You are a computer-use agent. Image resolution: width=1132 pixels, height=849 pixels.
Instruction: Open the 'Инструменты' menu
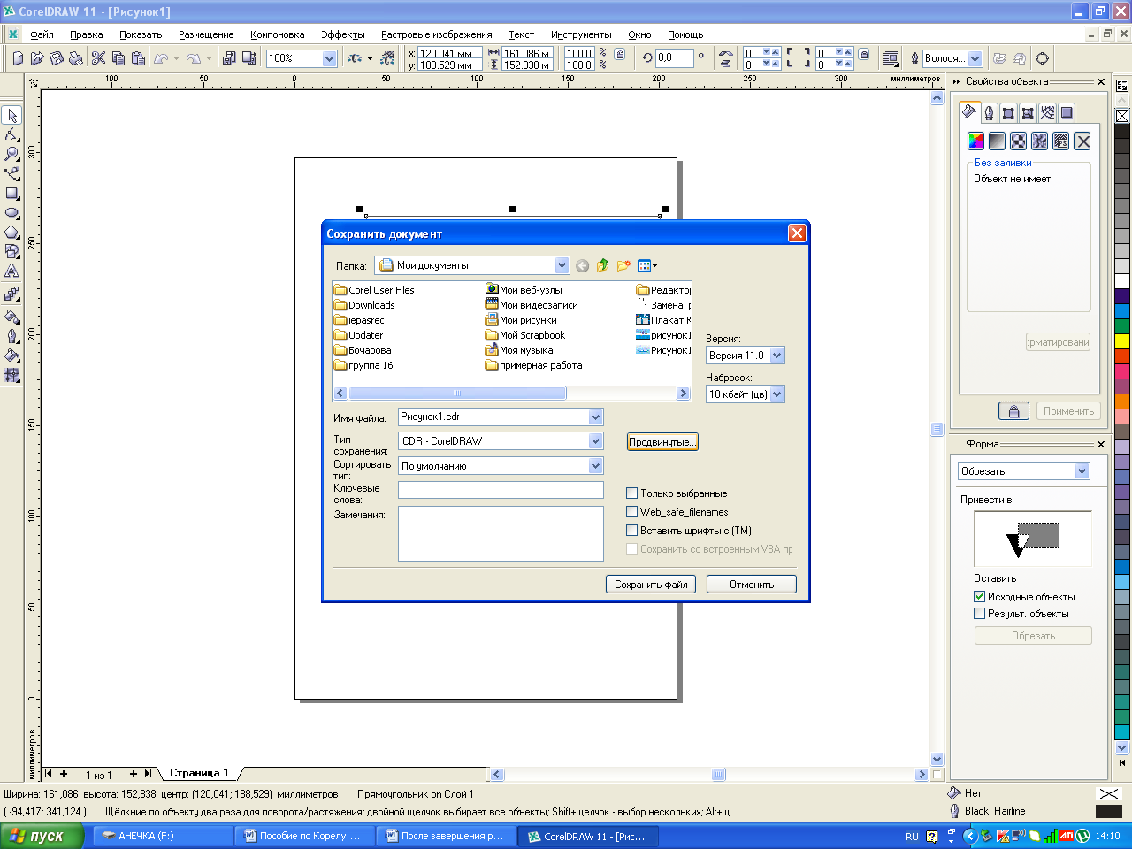581,34
